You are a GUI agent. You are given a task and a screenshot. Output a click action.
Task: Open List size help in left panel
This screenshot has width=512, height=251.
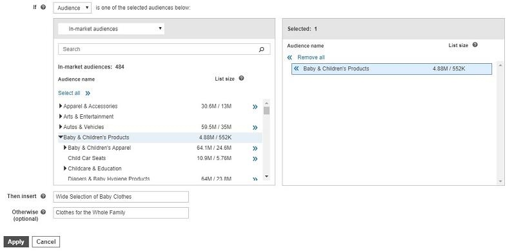pyautogui.click(x=241, y=78)
